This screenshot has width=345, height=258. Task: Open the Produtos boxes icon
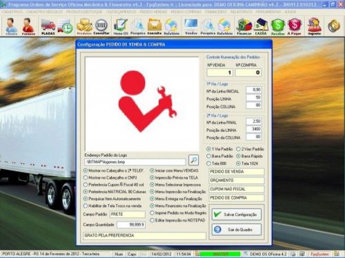tap(84, 26)
